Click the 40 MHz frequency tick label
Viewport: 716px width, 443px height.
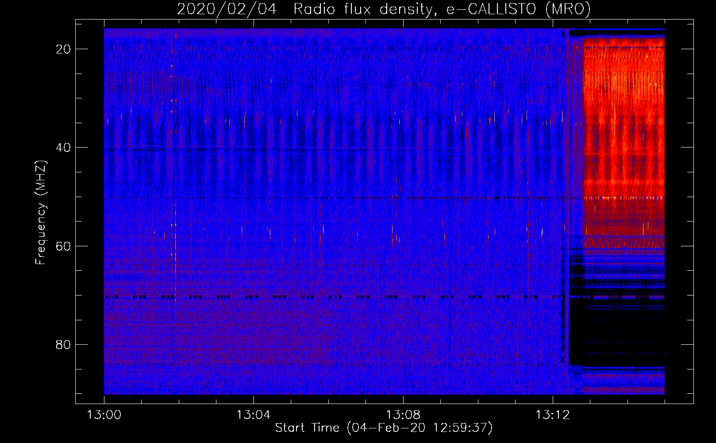[63, 148]
